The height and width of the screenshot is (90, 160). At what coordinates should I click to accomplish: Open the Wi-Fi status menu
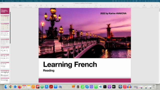(140, 1)
